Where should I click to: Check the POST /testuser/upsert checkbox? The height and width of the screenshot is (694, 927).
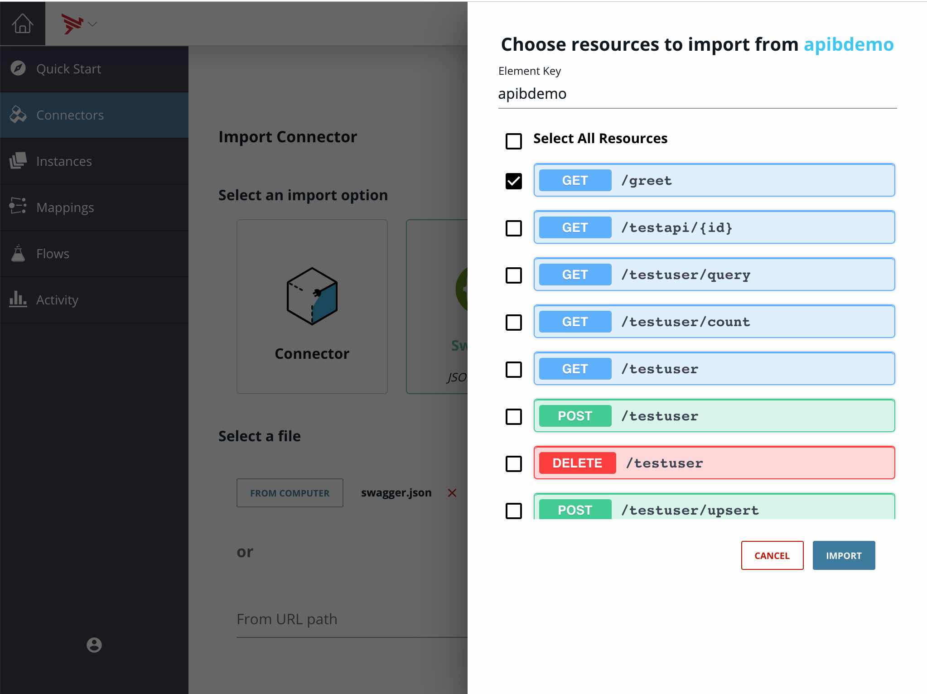click(x=514, y=511)
